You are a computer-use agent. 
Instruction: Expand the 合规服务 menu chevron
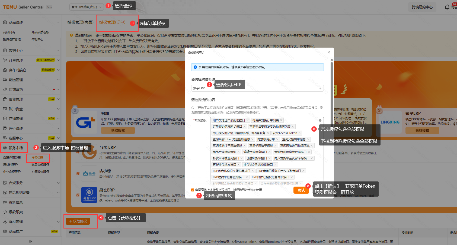tap(58, 183)
